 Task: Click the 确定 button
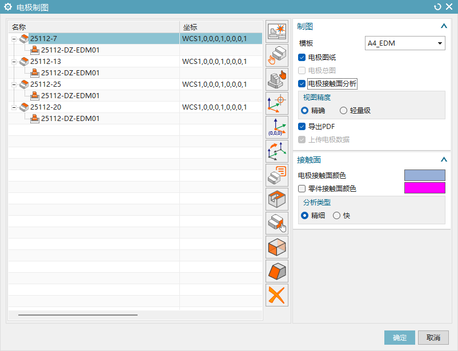pyautogui.click(x=399, y=338)
